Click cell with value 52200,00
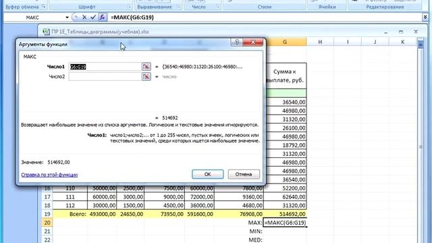The width and height of the screenshot is (432, 243). (x=285, y=188)
